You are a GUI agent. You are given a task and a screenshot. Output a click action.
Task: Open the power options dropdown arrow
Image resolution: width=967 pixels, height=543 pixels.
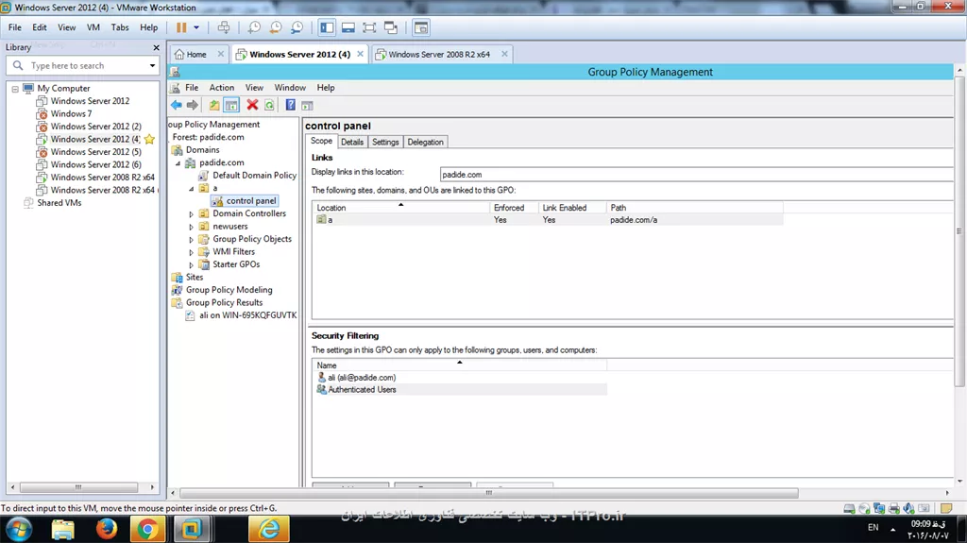[196, 27]
